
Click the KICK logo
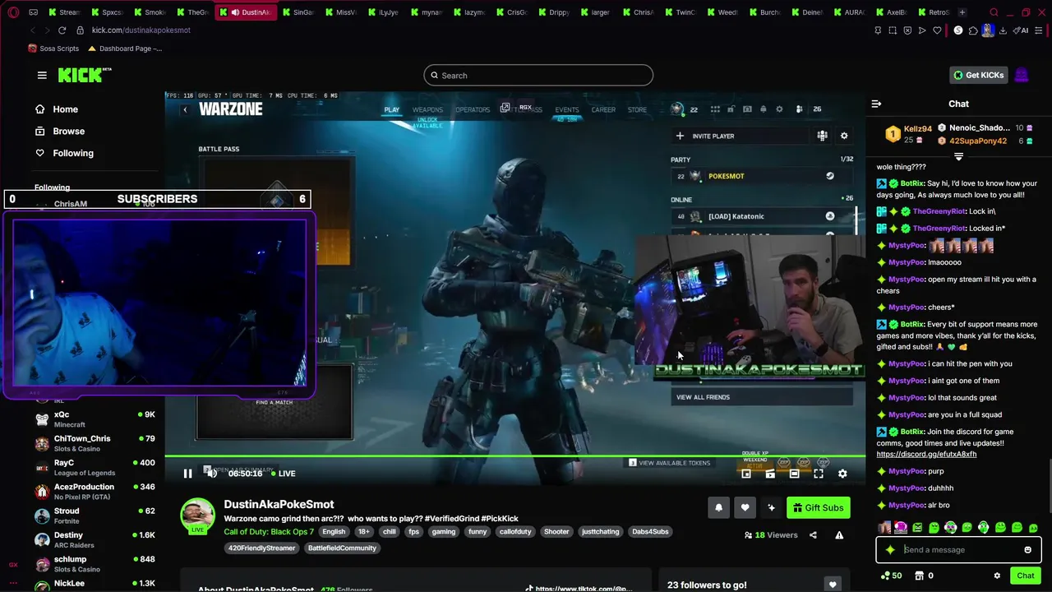pyautogui.click(x=84, y=75)
